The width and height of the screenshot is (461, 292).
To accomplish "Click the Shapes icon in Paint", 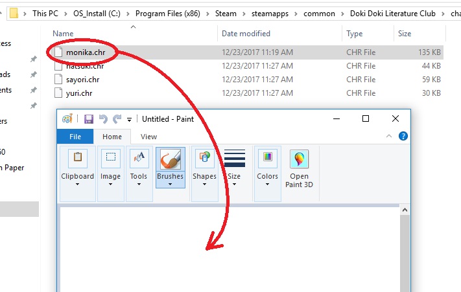I will pyautogui.click(x=205, y=158).
